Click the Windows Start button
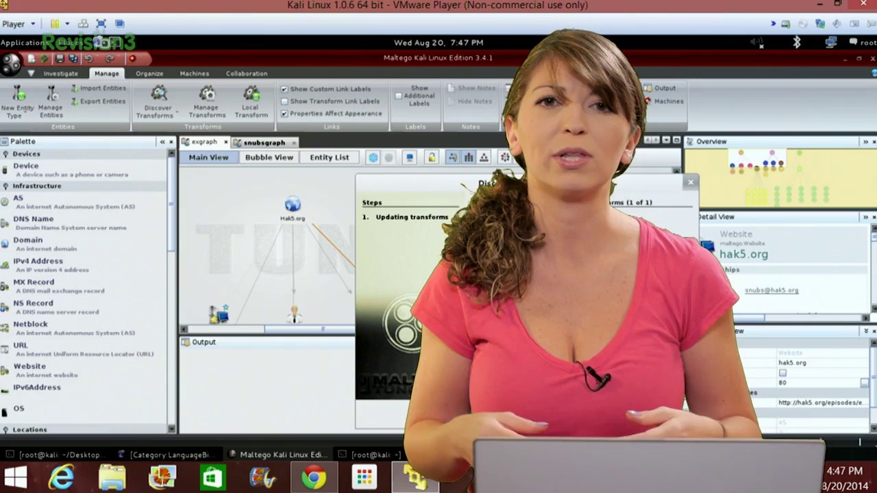Viewport: 877px width, 493px height. tap(15, 477)
